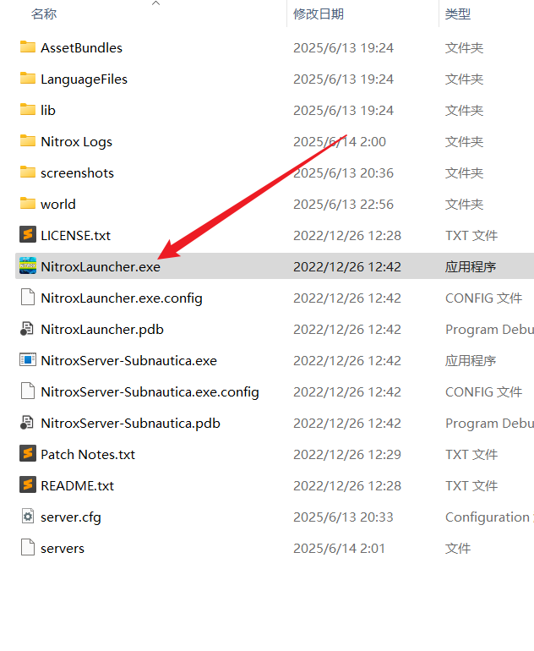Select the NitroxLauncher.pdb file name

tap(102, 329)
